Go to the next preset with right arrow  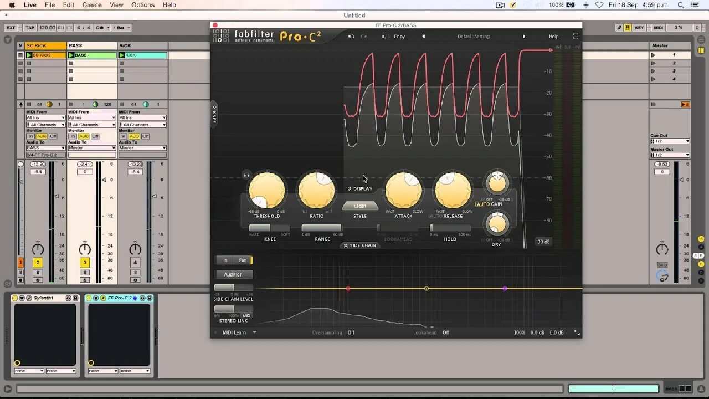(524, 37)
